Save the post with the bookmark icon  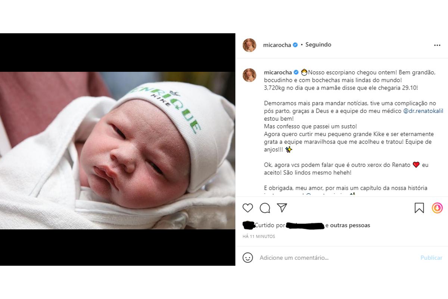pyautogui.click(x=419, y=208)
